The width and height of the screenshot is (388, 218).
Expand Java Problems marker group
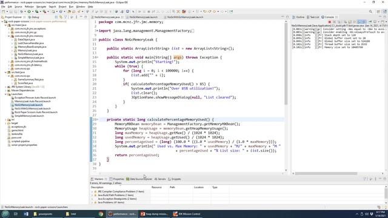(x=92, y=202)
